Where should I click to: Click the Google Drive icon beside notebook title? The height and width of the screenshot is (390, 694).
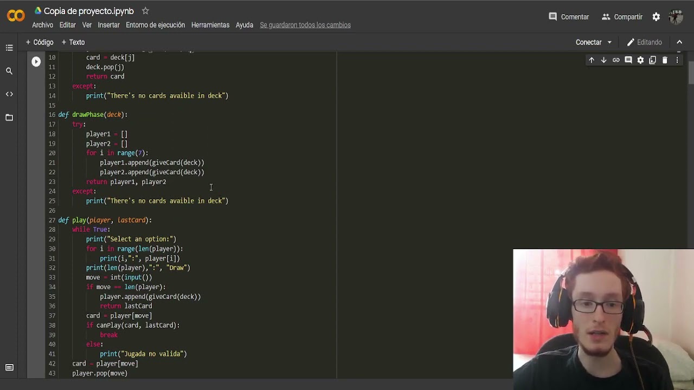tap(37, 11)
